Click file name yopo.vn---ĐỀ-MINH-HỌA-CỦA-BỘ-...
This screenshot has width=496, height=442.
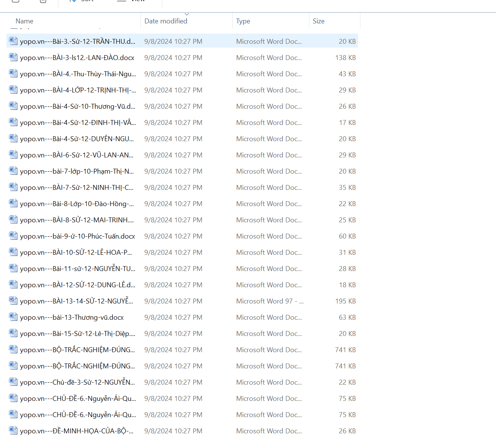[x=77, y=431]
